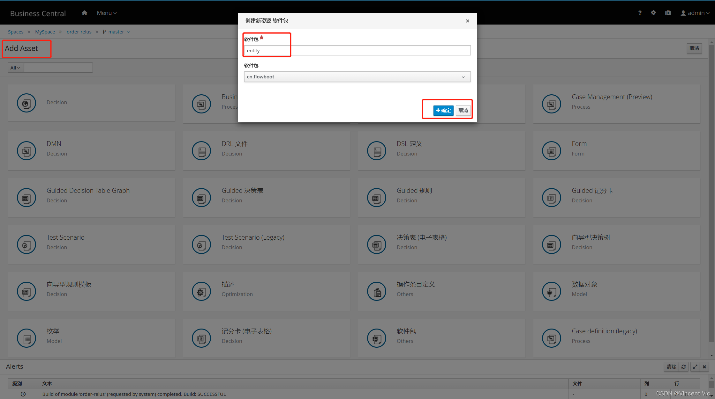Confirm with the 确定 button
The width and height of the screenshot is (715, 399).
pos(443,111)
